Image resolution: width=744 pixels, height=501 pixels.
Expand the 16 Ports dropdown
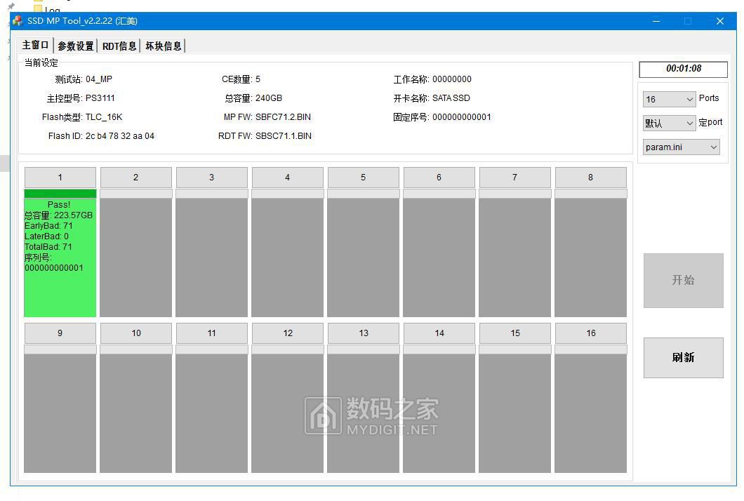[x=669, y=99]
